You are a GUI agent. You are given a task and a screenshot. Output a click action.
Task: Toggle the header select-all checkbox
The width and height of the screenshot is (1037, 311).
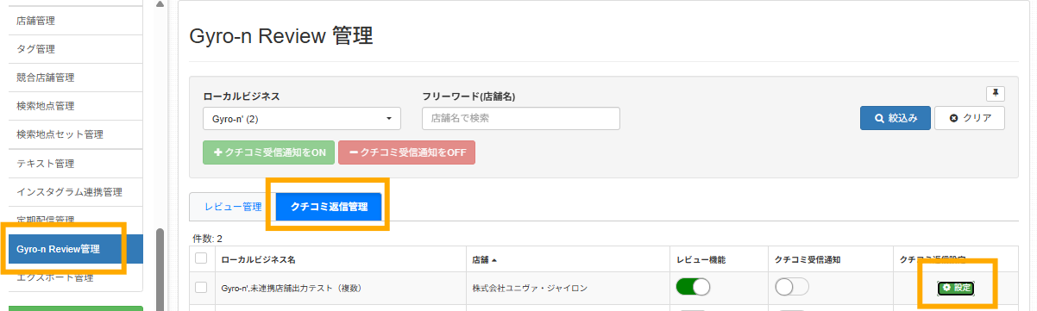pos(201,258)
